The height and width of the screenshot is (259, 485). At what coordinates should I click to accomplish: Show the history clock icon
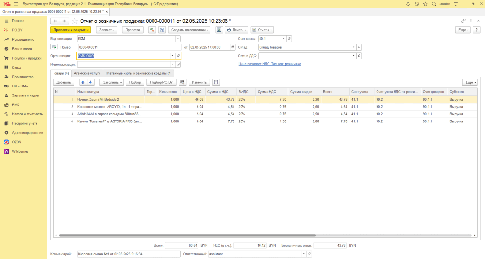coord(417,4)
